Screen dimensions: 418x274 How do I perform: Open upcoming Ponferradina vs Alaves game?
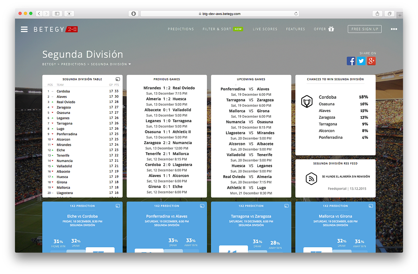245,89
